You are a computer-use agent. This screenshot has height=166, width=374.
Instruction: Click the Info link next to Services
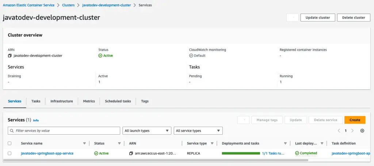tap(36, 120)
